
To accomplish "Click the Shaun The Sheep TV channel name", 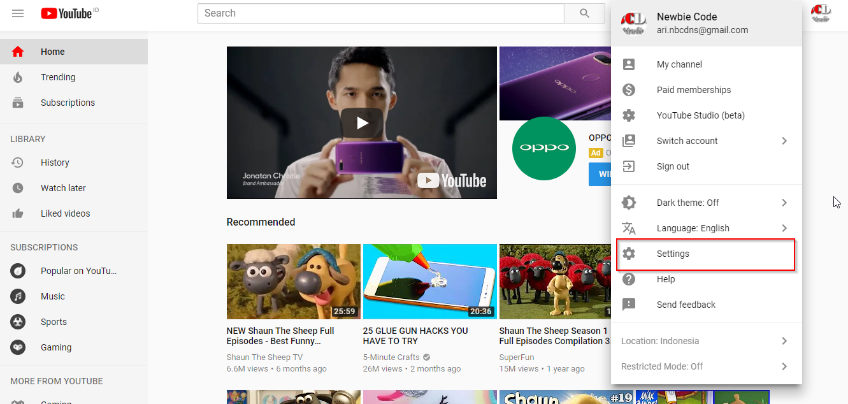I will tap(264, 357).
